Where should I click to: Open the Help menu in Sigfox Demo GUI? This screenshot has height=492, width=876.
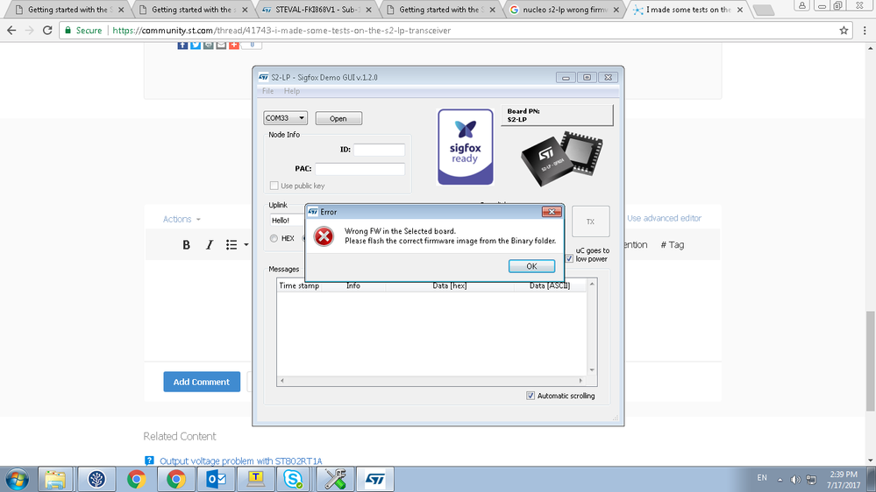(292, 91)
